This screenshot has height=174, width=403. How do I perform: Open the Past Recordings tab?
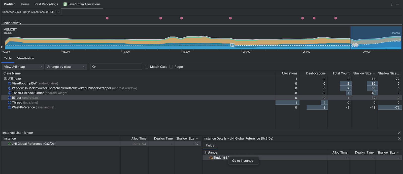click(x=46, y=4)
